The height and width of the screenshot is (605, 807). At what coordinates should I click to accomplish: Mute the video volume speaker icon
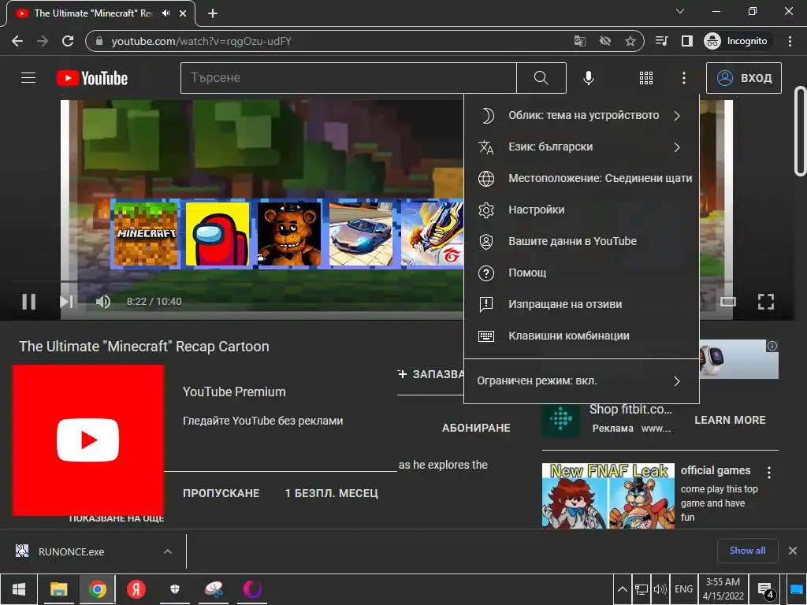[x=103, y=302]
